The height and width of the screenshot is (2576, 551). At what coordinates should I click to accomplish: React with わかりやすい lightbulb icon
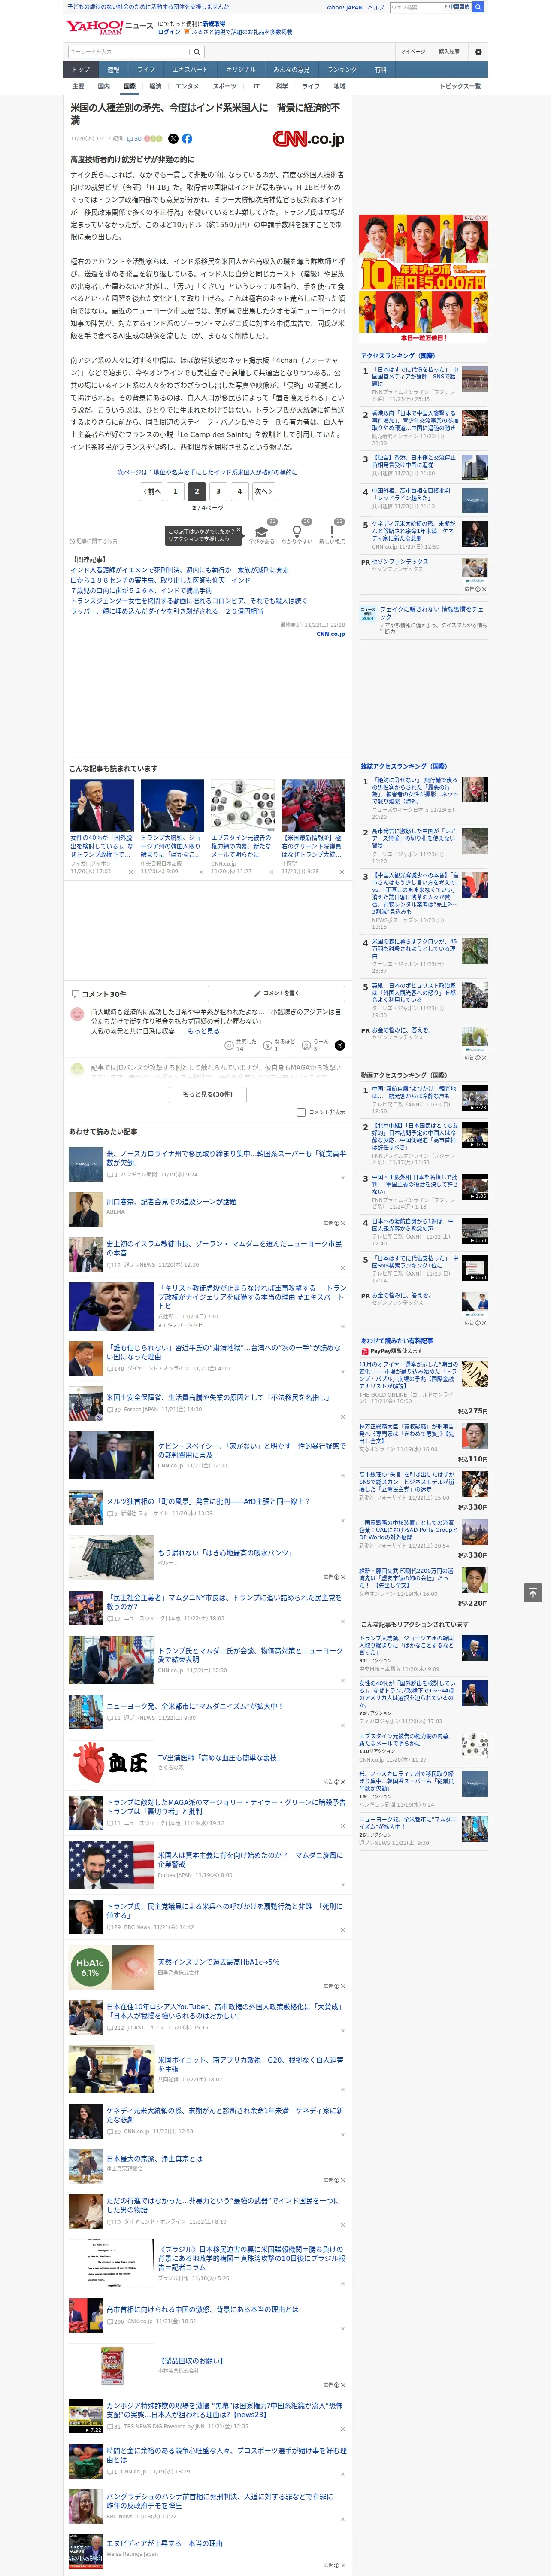pyautogui.click(x=297, y=533)
